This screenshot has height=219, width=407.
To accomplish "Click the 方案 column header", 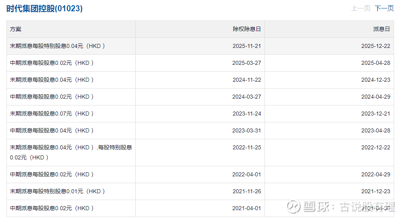I will (16, 29).
